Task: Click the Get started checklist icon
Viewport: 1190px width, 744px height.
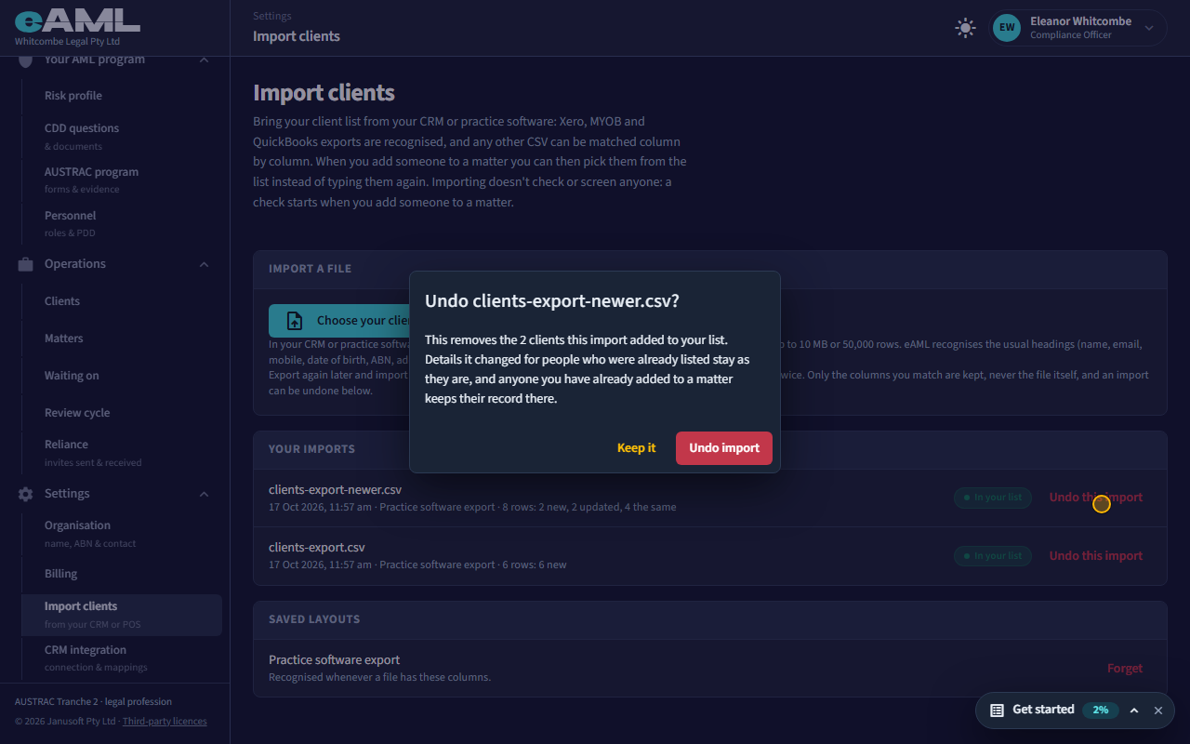Action: click(x=997, y=710)
